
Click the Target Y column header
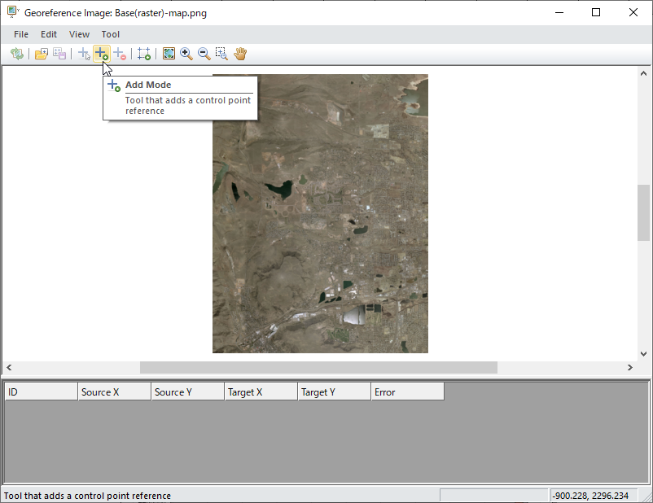pyautogui.click(x=335, y=391)
